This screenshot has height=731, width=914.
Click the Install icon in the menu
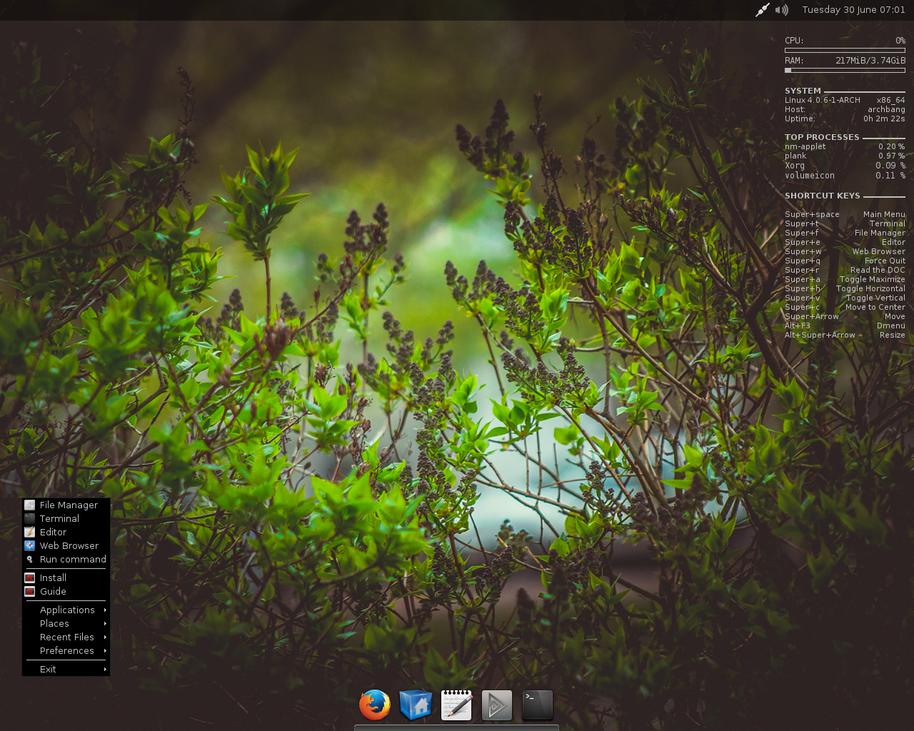29,578
